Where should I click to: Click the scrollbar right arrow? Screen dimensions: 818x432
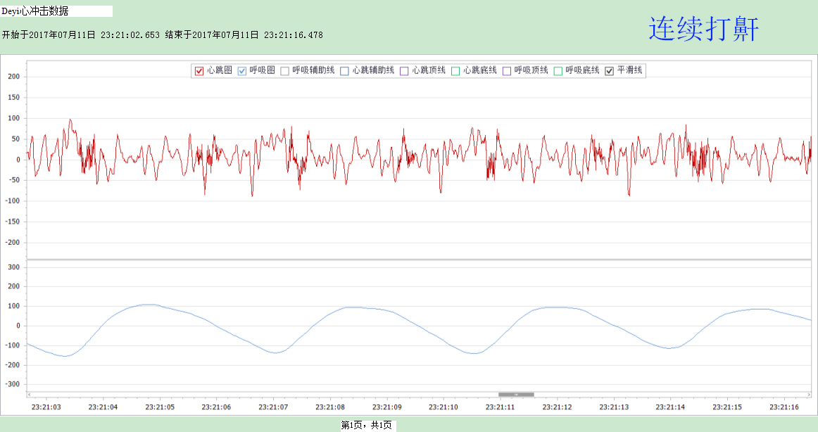pos(807,395)
